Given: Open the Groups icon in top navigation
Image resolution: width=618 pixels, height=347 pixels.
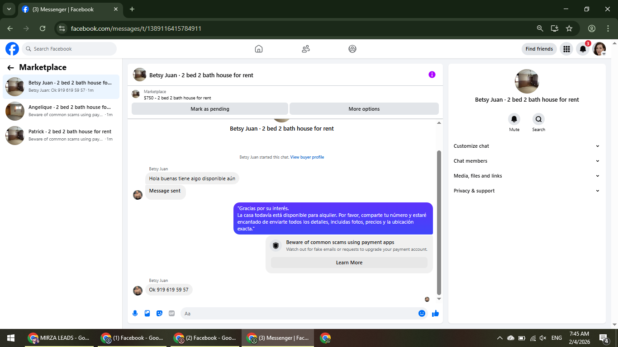Looking at the screenshot, I should (x=352, y=49).
